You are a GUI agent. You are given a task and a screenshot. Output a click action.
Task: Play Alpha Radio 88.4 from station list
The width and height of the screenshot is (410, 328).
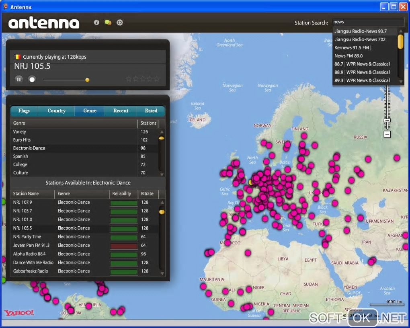[29, 254]
